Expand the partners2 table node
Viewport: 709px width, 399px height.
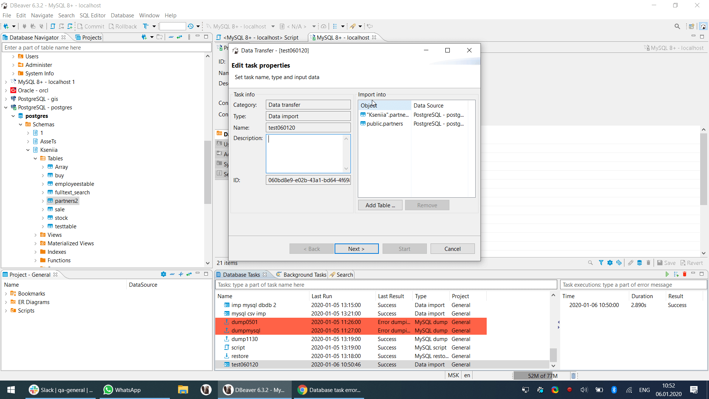pyautogui.click(x=43, y=201)
